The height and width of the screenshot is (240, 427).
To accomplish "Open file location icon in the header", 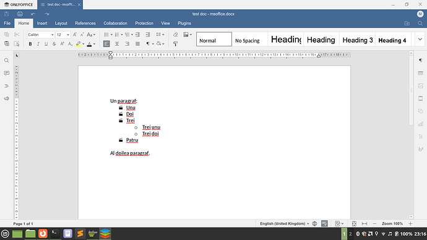I will tap(407, 24).
